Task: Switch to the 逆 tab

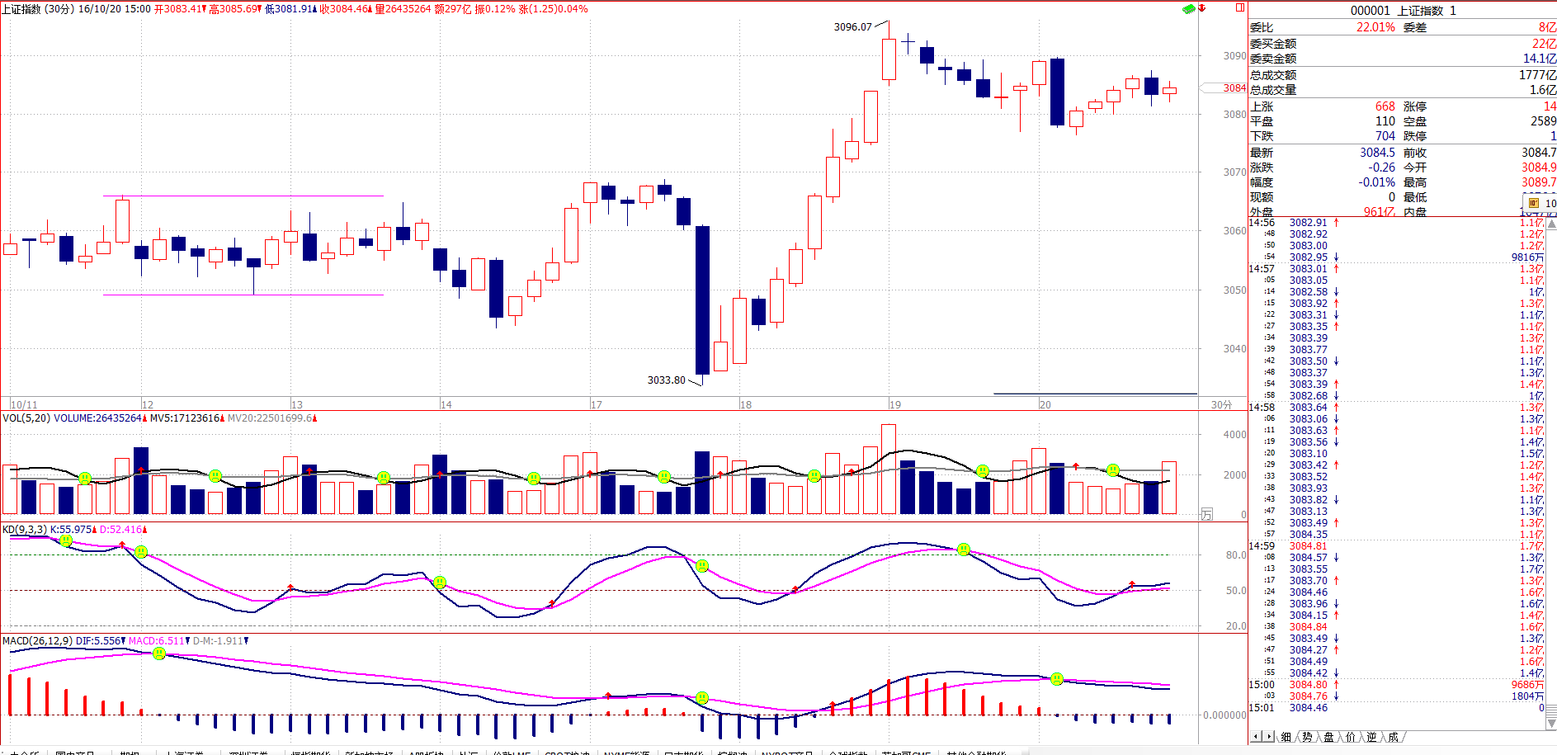Action: pyautogui.click(x=1372, y=737)
